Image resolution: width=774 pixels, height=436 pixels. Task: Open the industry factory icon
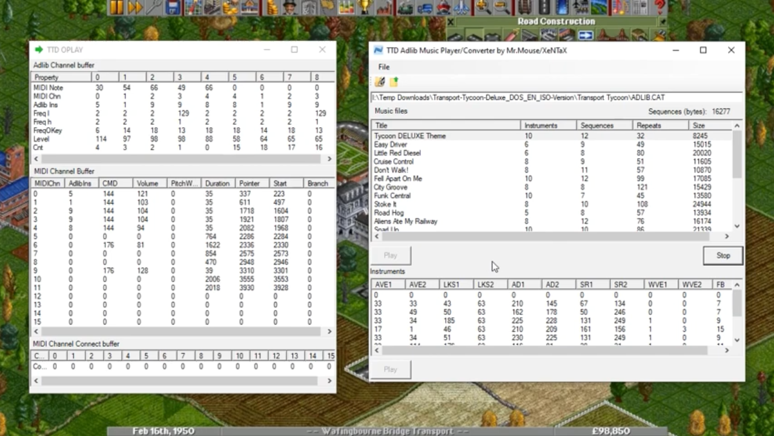[383, 7]
